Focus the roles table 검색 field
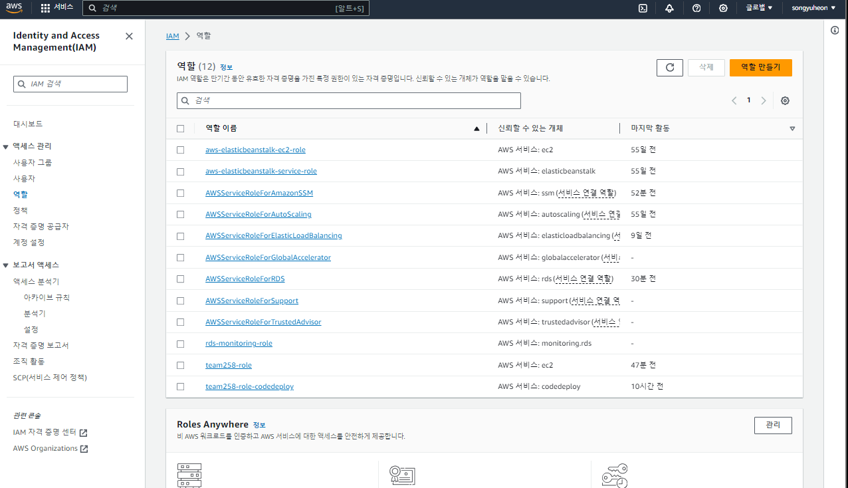848x488 pixels. pos(349,100)
